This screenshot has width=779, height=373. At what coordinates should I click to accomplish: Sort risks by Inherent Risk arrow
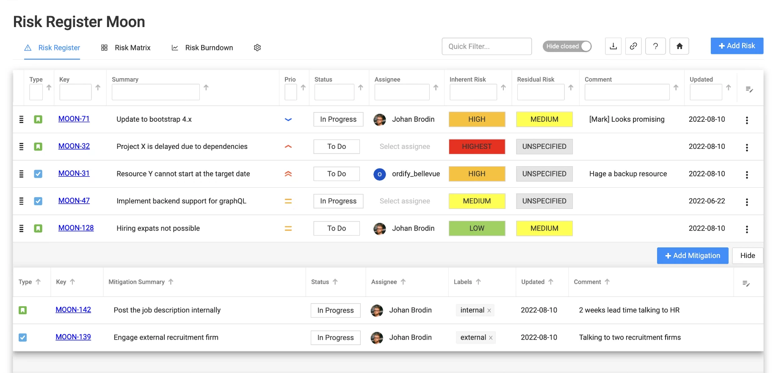pyautogui.click(x=503, y=88)
